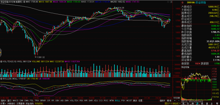Close the 侧边栏 sidebar

(x=177, y=104)
